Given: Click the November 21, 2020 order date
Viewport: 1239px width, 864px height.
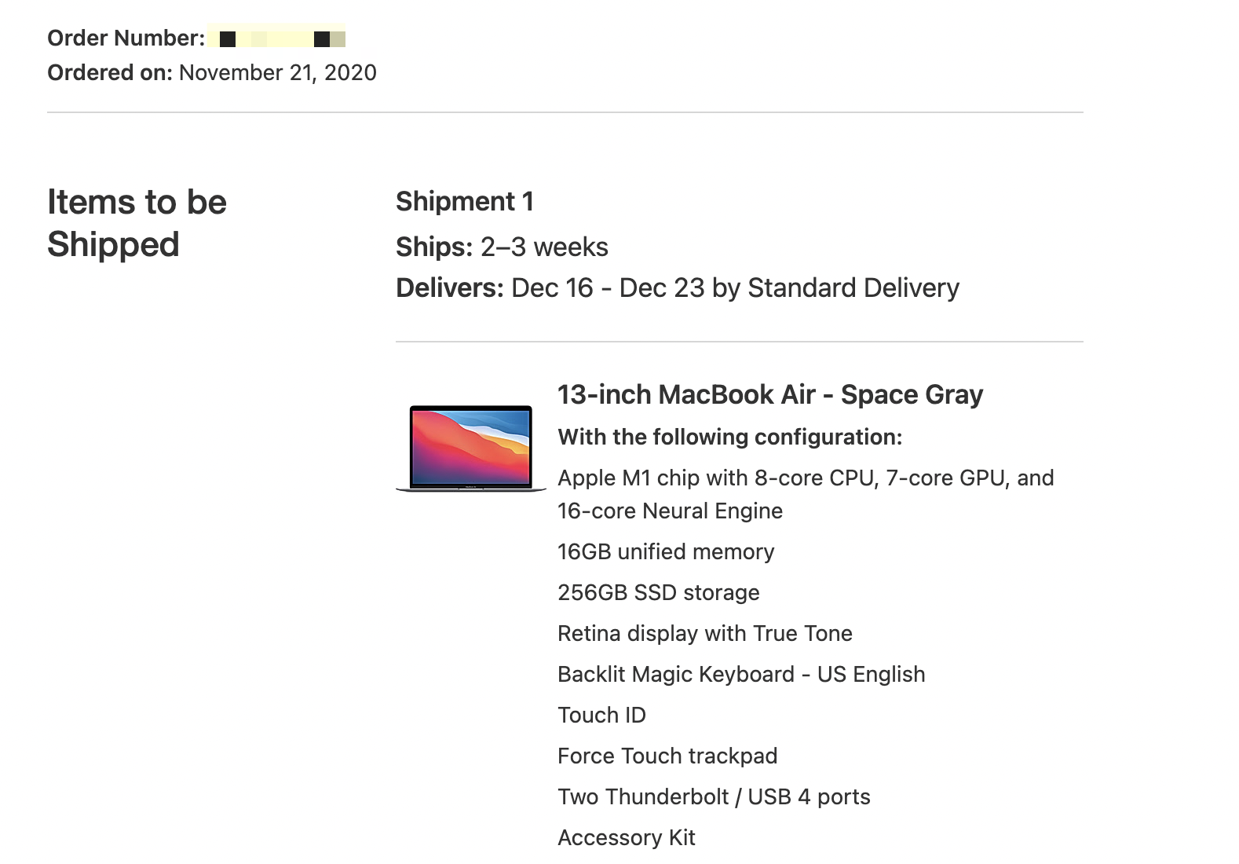Looking at the screenshot, I should coord(277,72).
